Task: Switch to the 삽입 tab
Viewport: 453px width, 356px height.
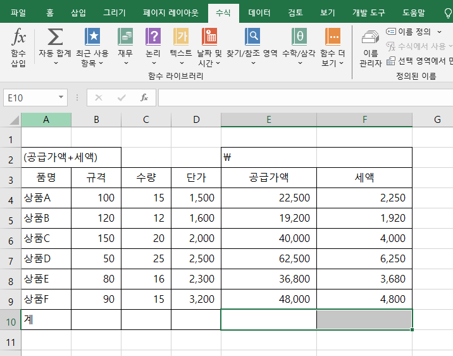Action: coord(78,13)
